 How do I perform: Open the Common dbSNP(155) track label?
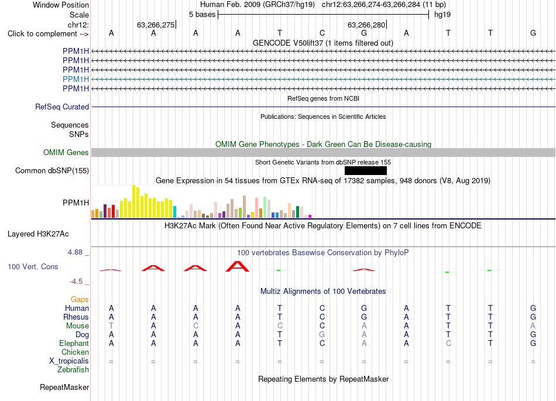(x=52, y=170)
